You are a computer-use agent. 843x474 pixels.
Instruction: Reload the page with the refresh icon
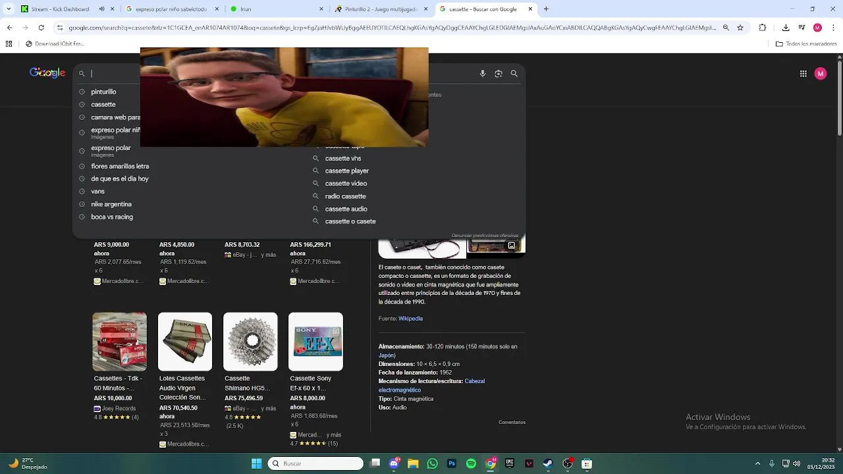coord(41,28)
